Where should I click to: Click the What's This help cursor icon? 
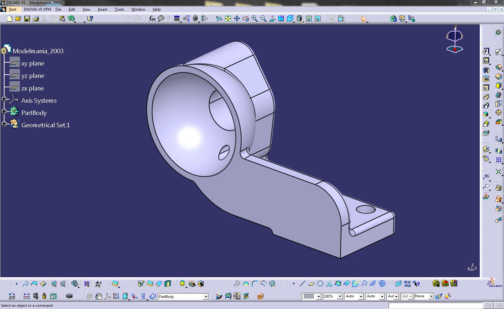(x=90, y=19)
